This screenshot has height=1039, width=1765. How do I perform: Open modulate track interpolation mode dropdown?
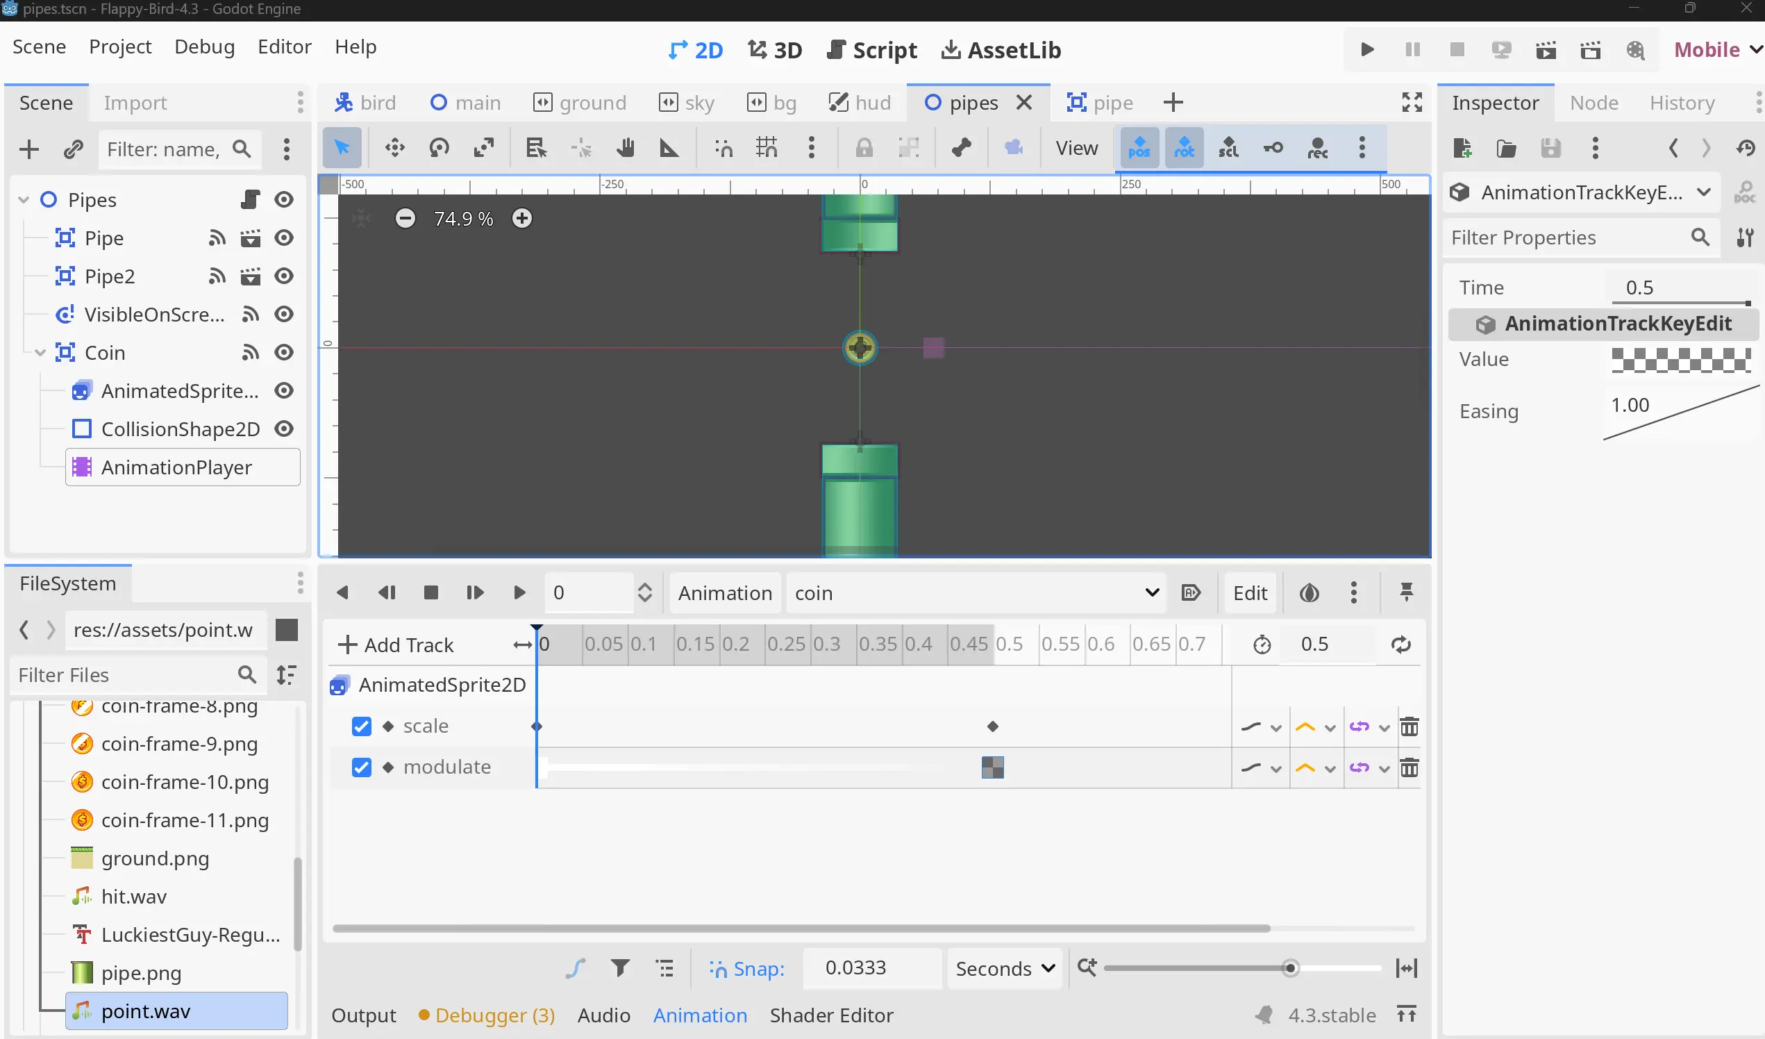coord(1316,769)
